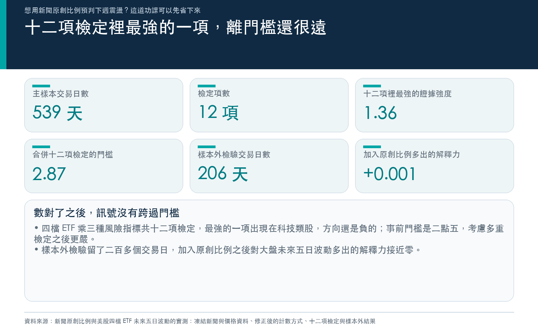Screen dimensions: 538x336
Task: Click the value 2.87
Action: (49, 174)
